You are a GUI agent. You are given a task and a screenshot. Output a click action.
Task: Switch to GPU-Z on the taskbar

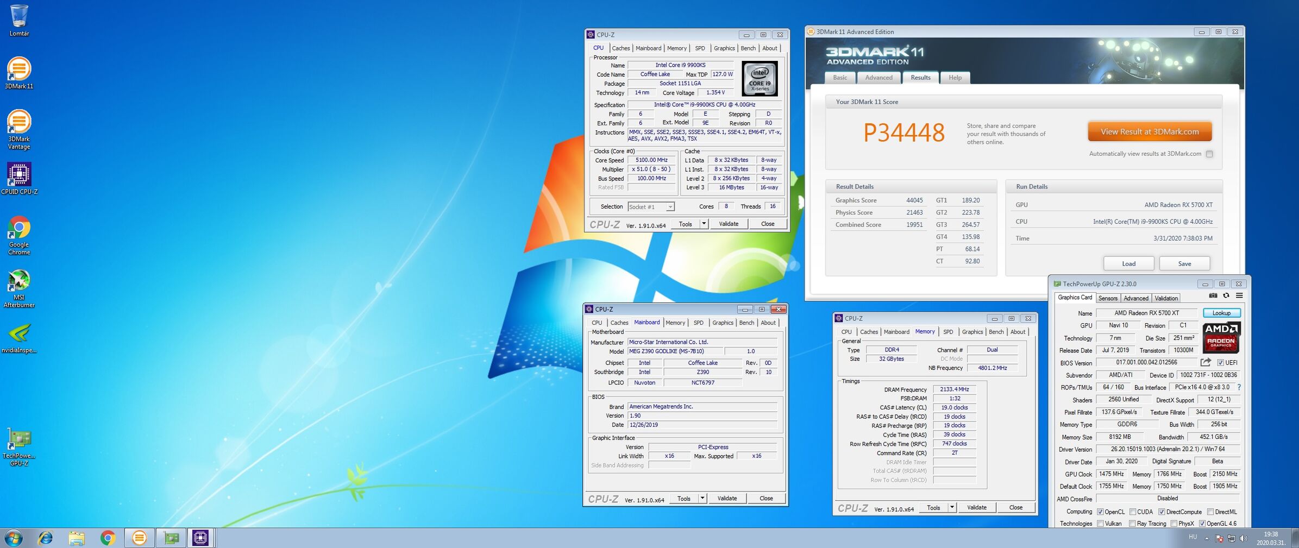tap(172, 538)
